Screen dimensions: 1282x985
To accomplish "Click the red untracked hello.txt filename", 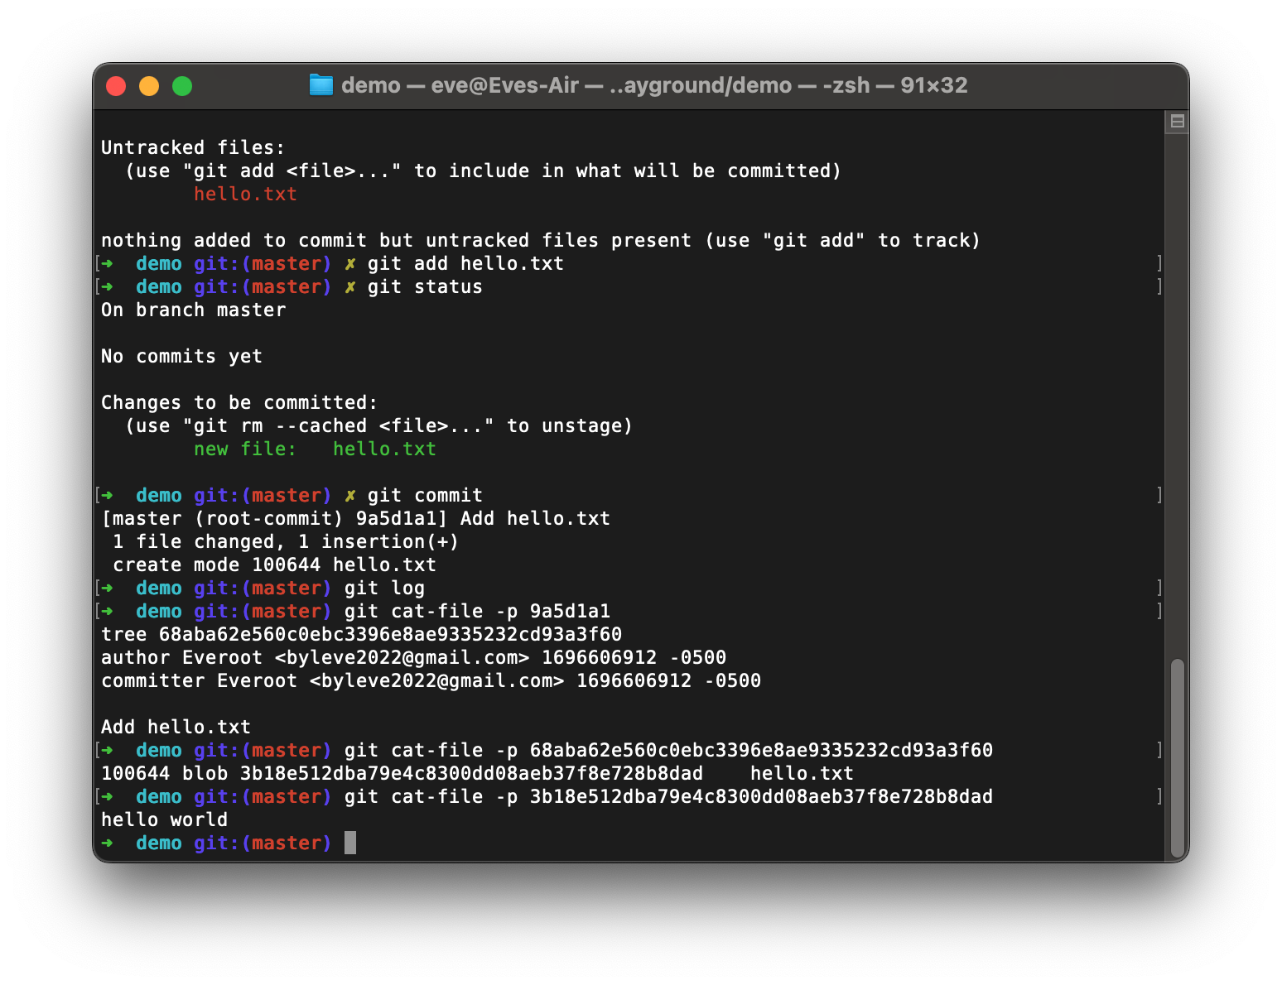I will [245, 194].
